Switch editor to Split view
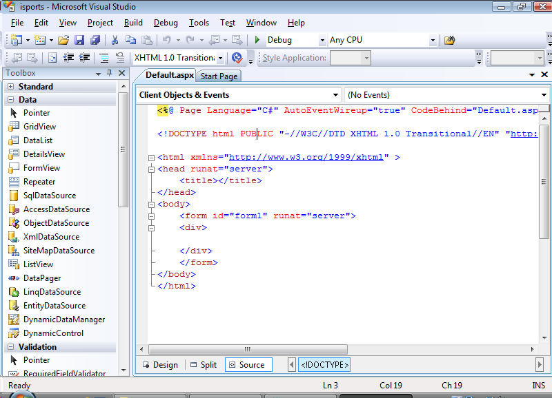The width and height of the screenshot is (552, 398). tap(204, 365)
